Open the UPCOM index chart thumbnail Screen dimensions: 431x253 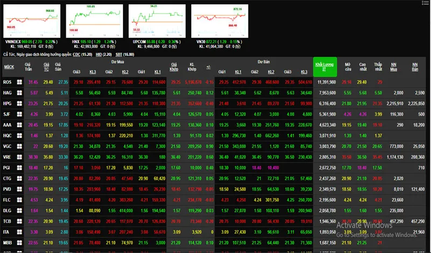[157, 21]
